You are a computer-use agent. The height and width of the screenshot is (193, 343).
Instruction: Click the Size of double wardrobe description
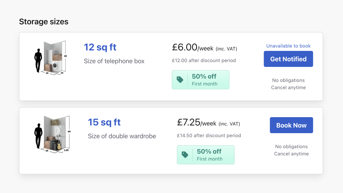[x=122, y=136]
